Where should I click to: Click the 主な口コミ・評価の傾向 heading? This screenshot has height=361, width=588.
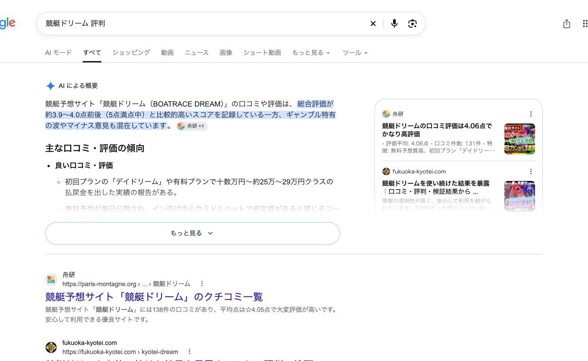click(x=95, y=148)
